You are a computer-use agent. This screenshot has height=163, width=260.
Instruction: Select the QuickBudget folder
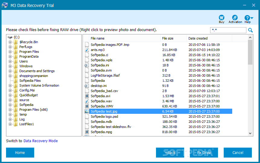point(28,95)
